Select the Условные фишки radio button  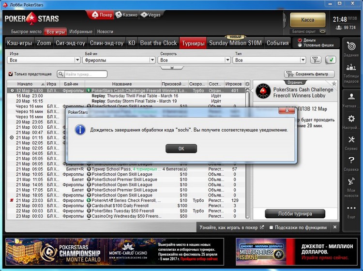point(300,45)
